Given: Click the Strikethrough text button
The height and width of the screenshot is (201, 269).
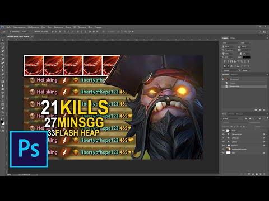Looking at the screenshot, I should click(248, 61).
